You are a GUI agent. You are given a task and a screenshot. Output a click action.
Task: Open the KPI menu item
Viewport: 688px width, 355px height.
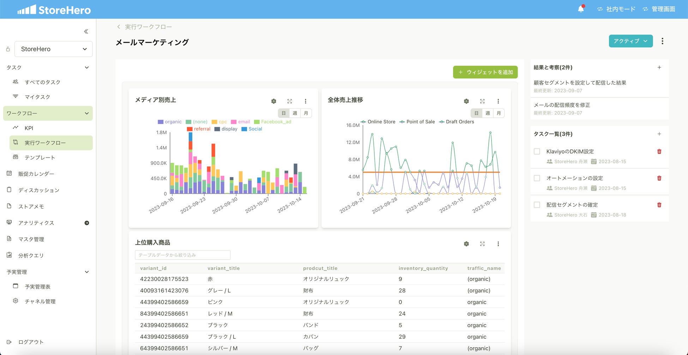[x=29, y=128]
